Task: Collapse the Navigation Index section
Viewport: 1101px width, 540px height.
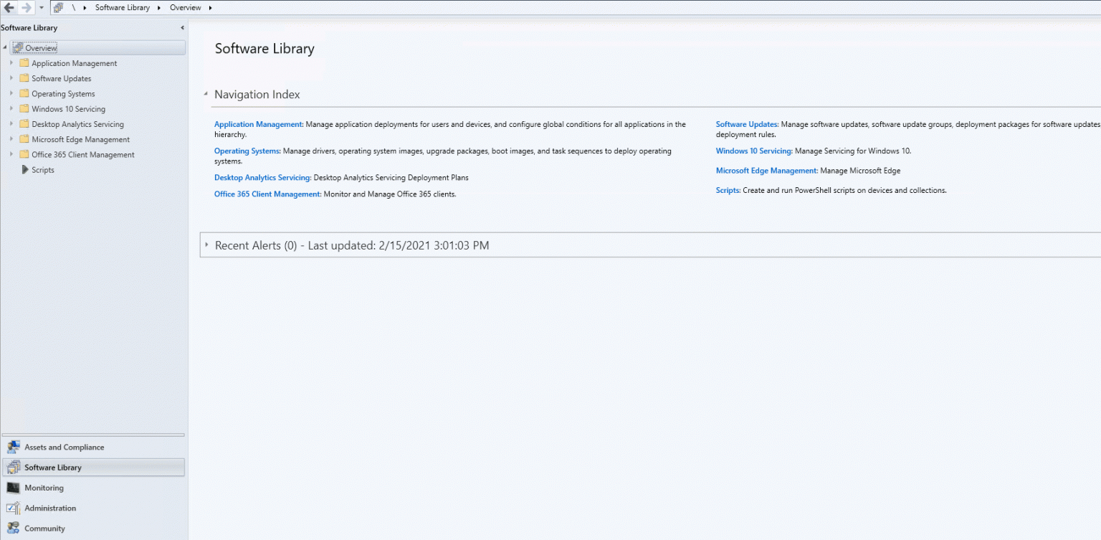Action: pos(205,93)
